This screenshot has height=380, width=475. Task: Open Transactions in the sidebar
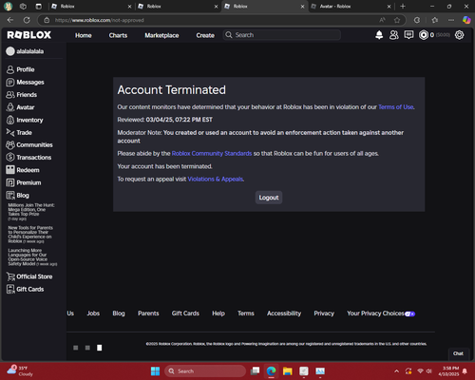(x=28, y=158)
